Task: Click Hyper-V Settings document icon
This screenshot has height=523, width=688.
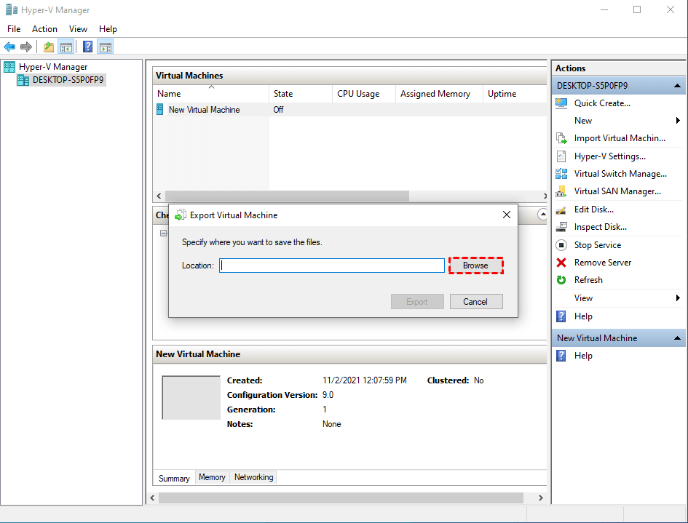Action: 561,156
